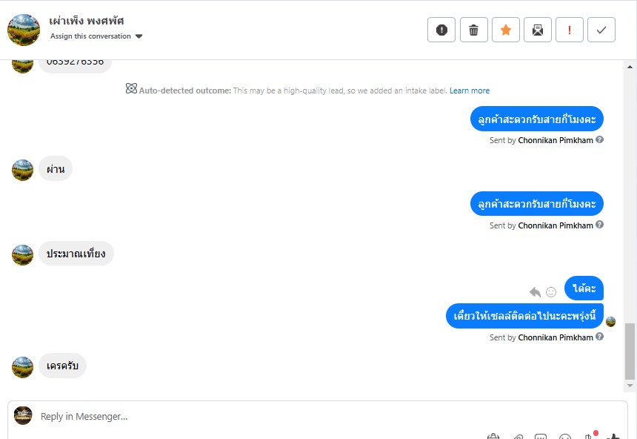
Task: Click the help icon under the last sent message
Action: coord(600,337)
